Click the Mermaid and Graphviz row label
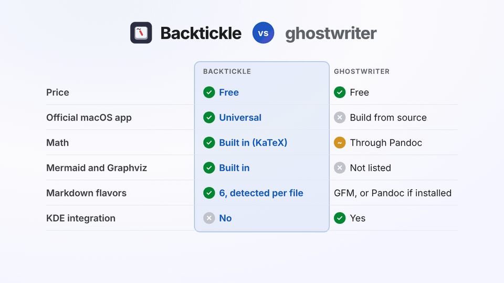Screen dimensions: 504x283 click(97, 168)
